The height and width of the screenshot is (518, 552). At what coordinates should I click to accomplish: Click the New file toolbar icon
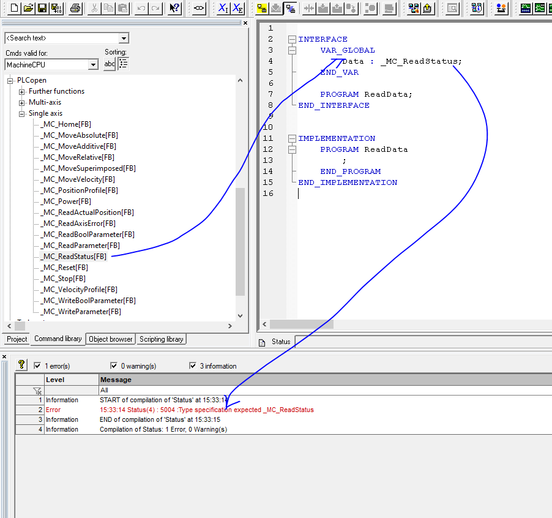pos(13,8)
